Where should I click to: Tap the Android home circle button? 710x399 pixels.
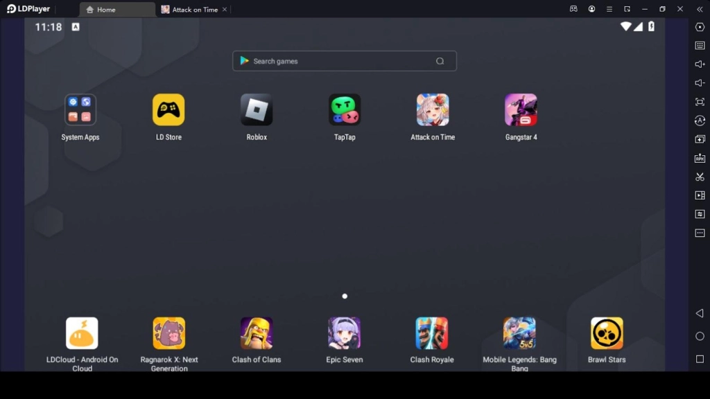(x=700, y=336)
